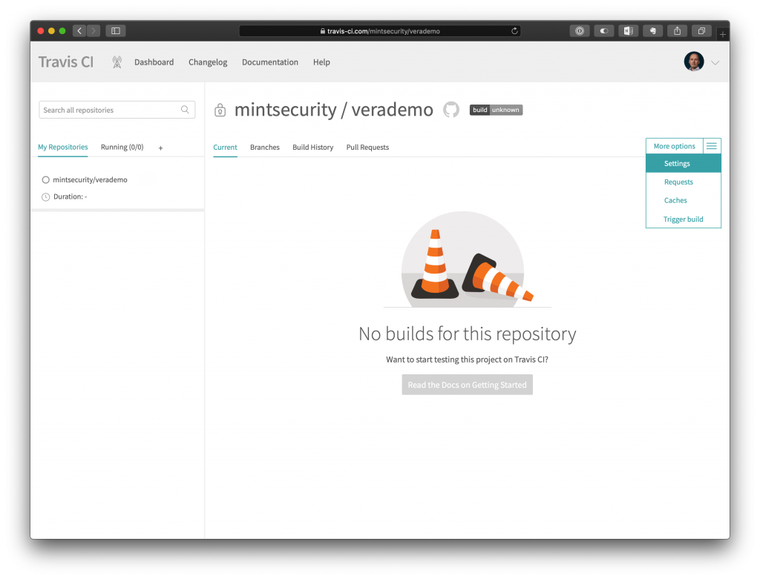Viewport: 760px width, 579px height.
Task: Open the Evernote icon in the browser toolbar
Action: (x=652, y=30)
